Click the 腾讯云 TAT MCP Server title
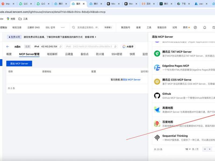 click(x=177, y=52)
